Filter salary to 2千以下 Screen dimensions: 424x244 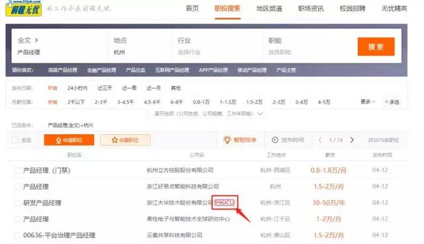(76, 102)
